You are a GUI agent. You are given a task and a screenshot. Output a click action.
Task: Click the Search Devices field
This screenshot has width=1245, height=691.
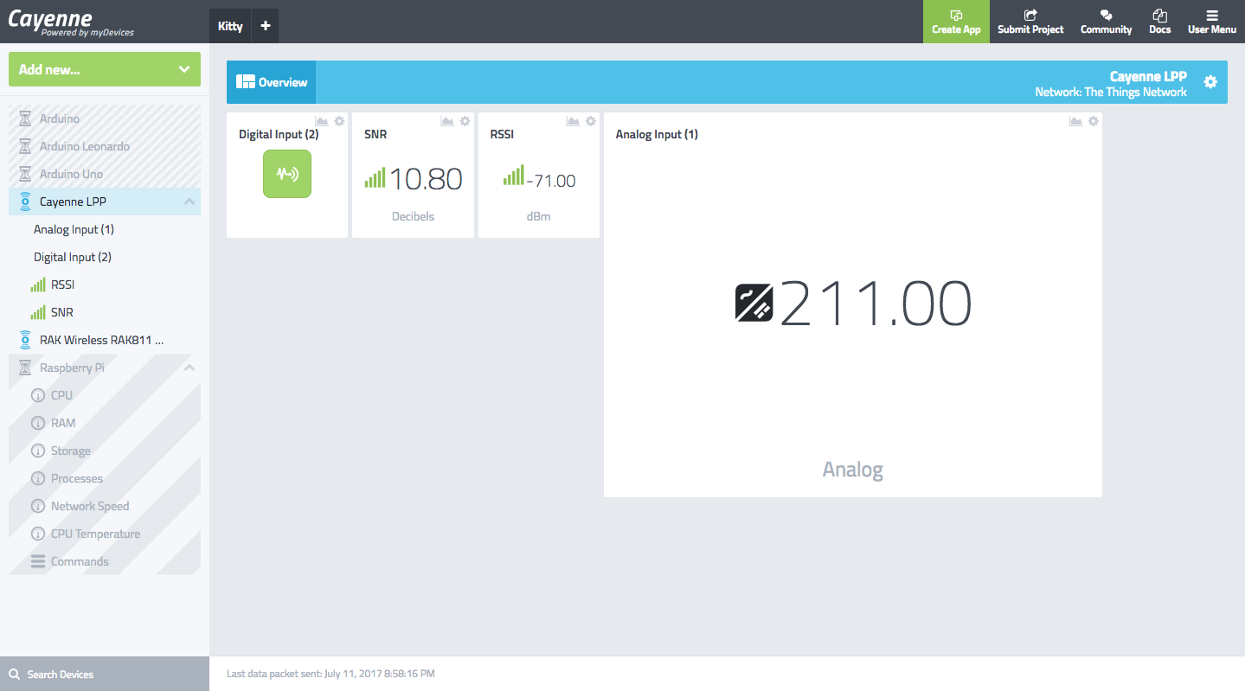pos(105,674)
